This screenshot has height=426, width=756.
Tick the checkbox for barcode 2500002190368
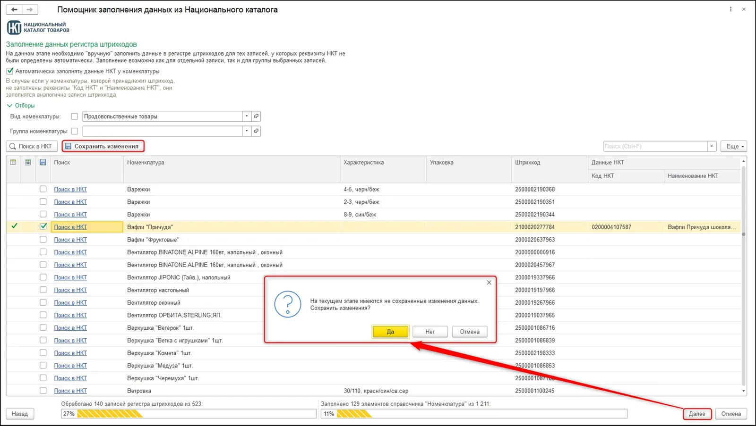pos(43,189)
